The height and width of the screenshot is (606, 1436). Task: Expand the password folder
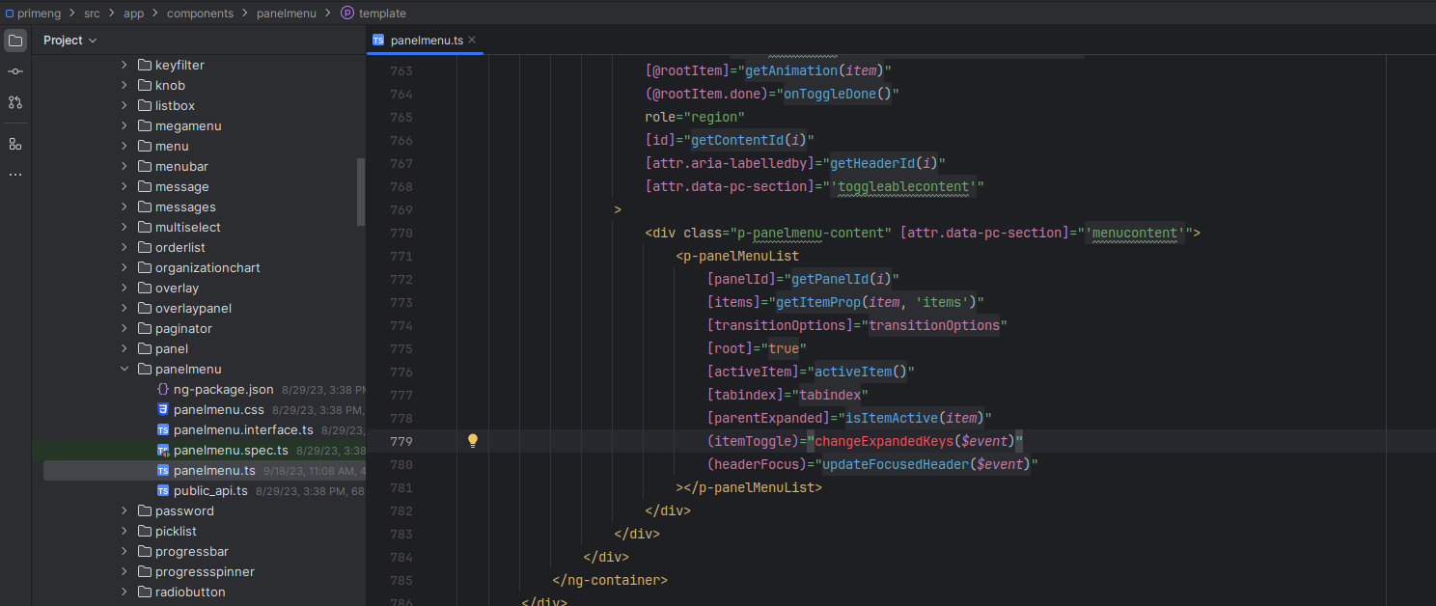(124, 510)
